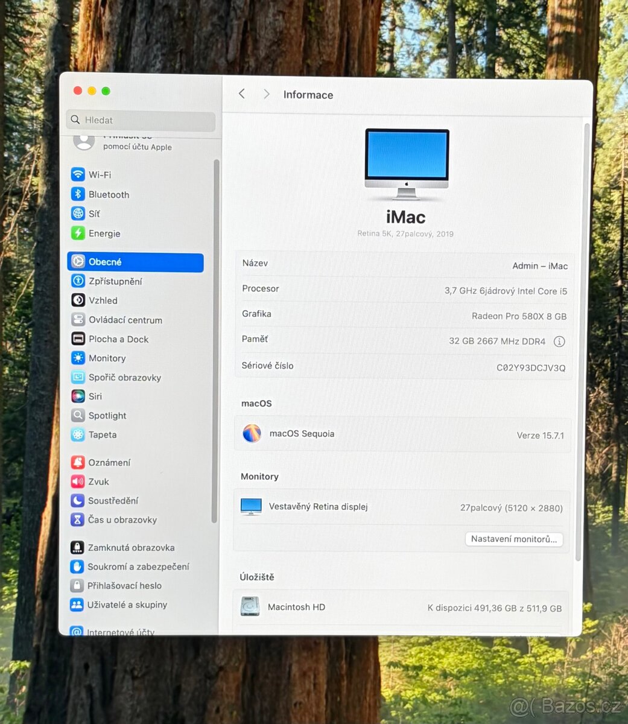The width and height of the screenshot is (628, 724).
Task: Select the Bluetooth settings icon
Action: (78, 194)
